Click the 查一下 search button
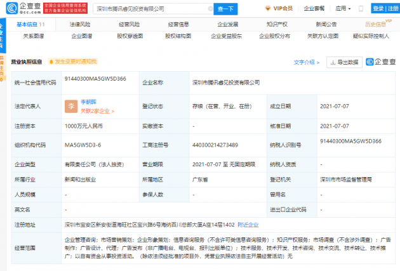The width and height of the screenshot is (400, 271). tap(225, 9)
